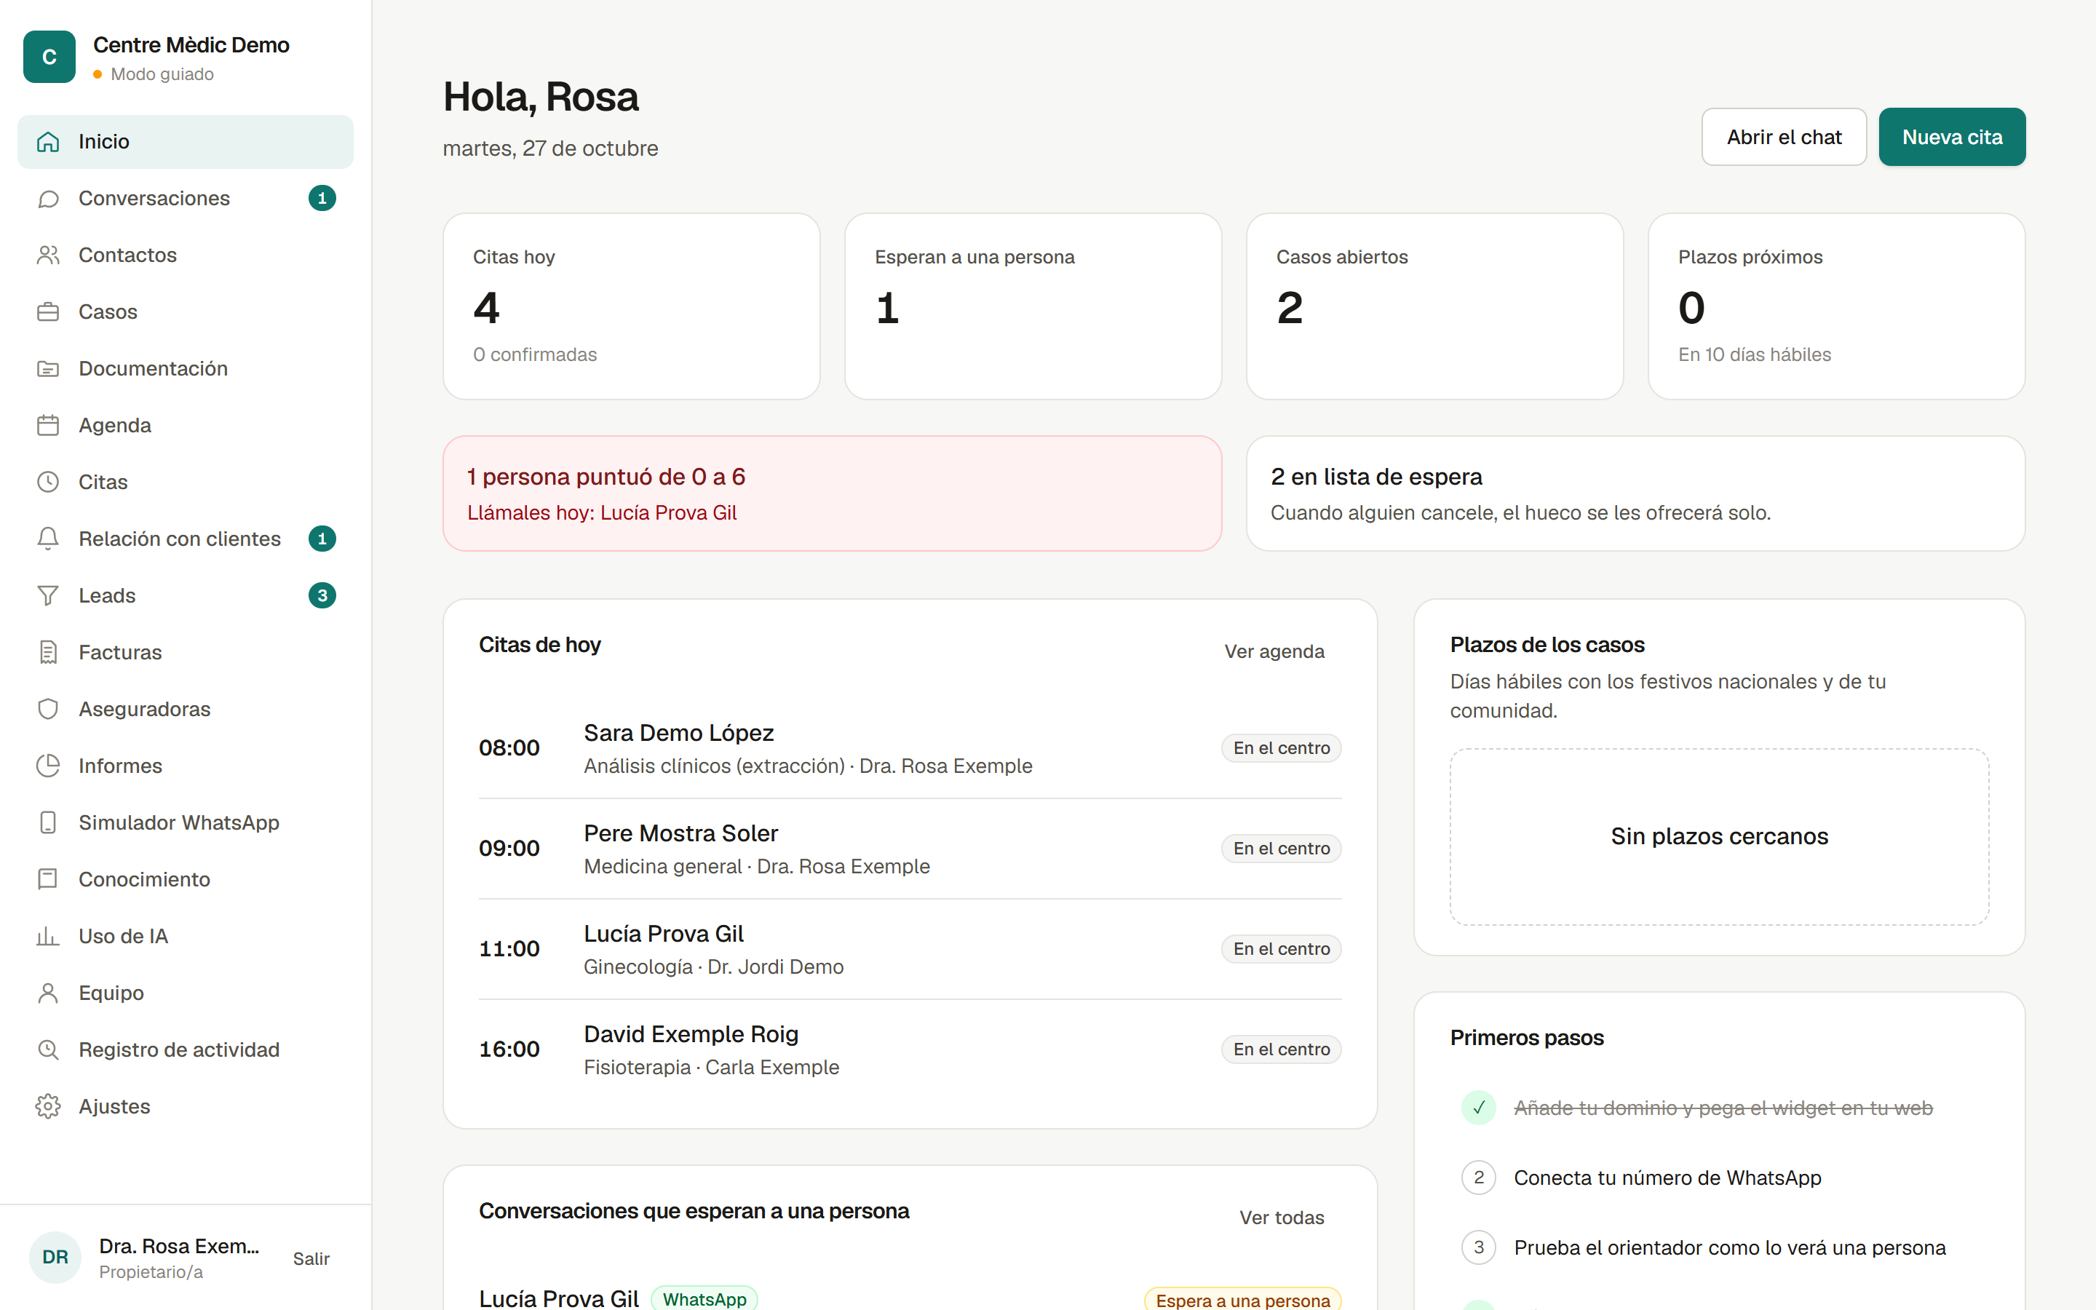Click the Casos briefcase icon
This screenshot has width=2096, height=1310.
tap(49, 312)
